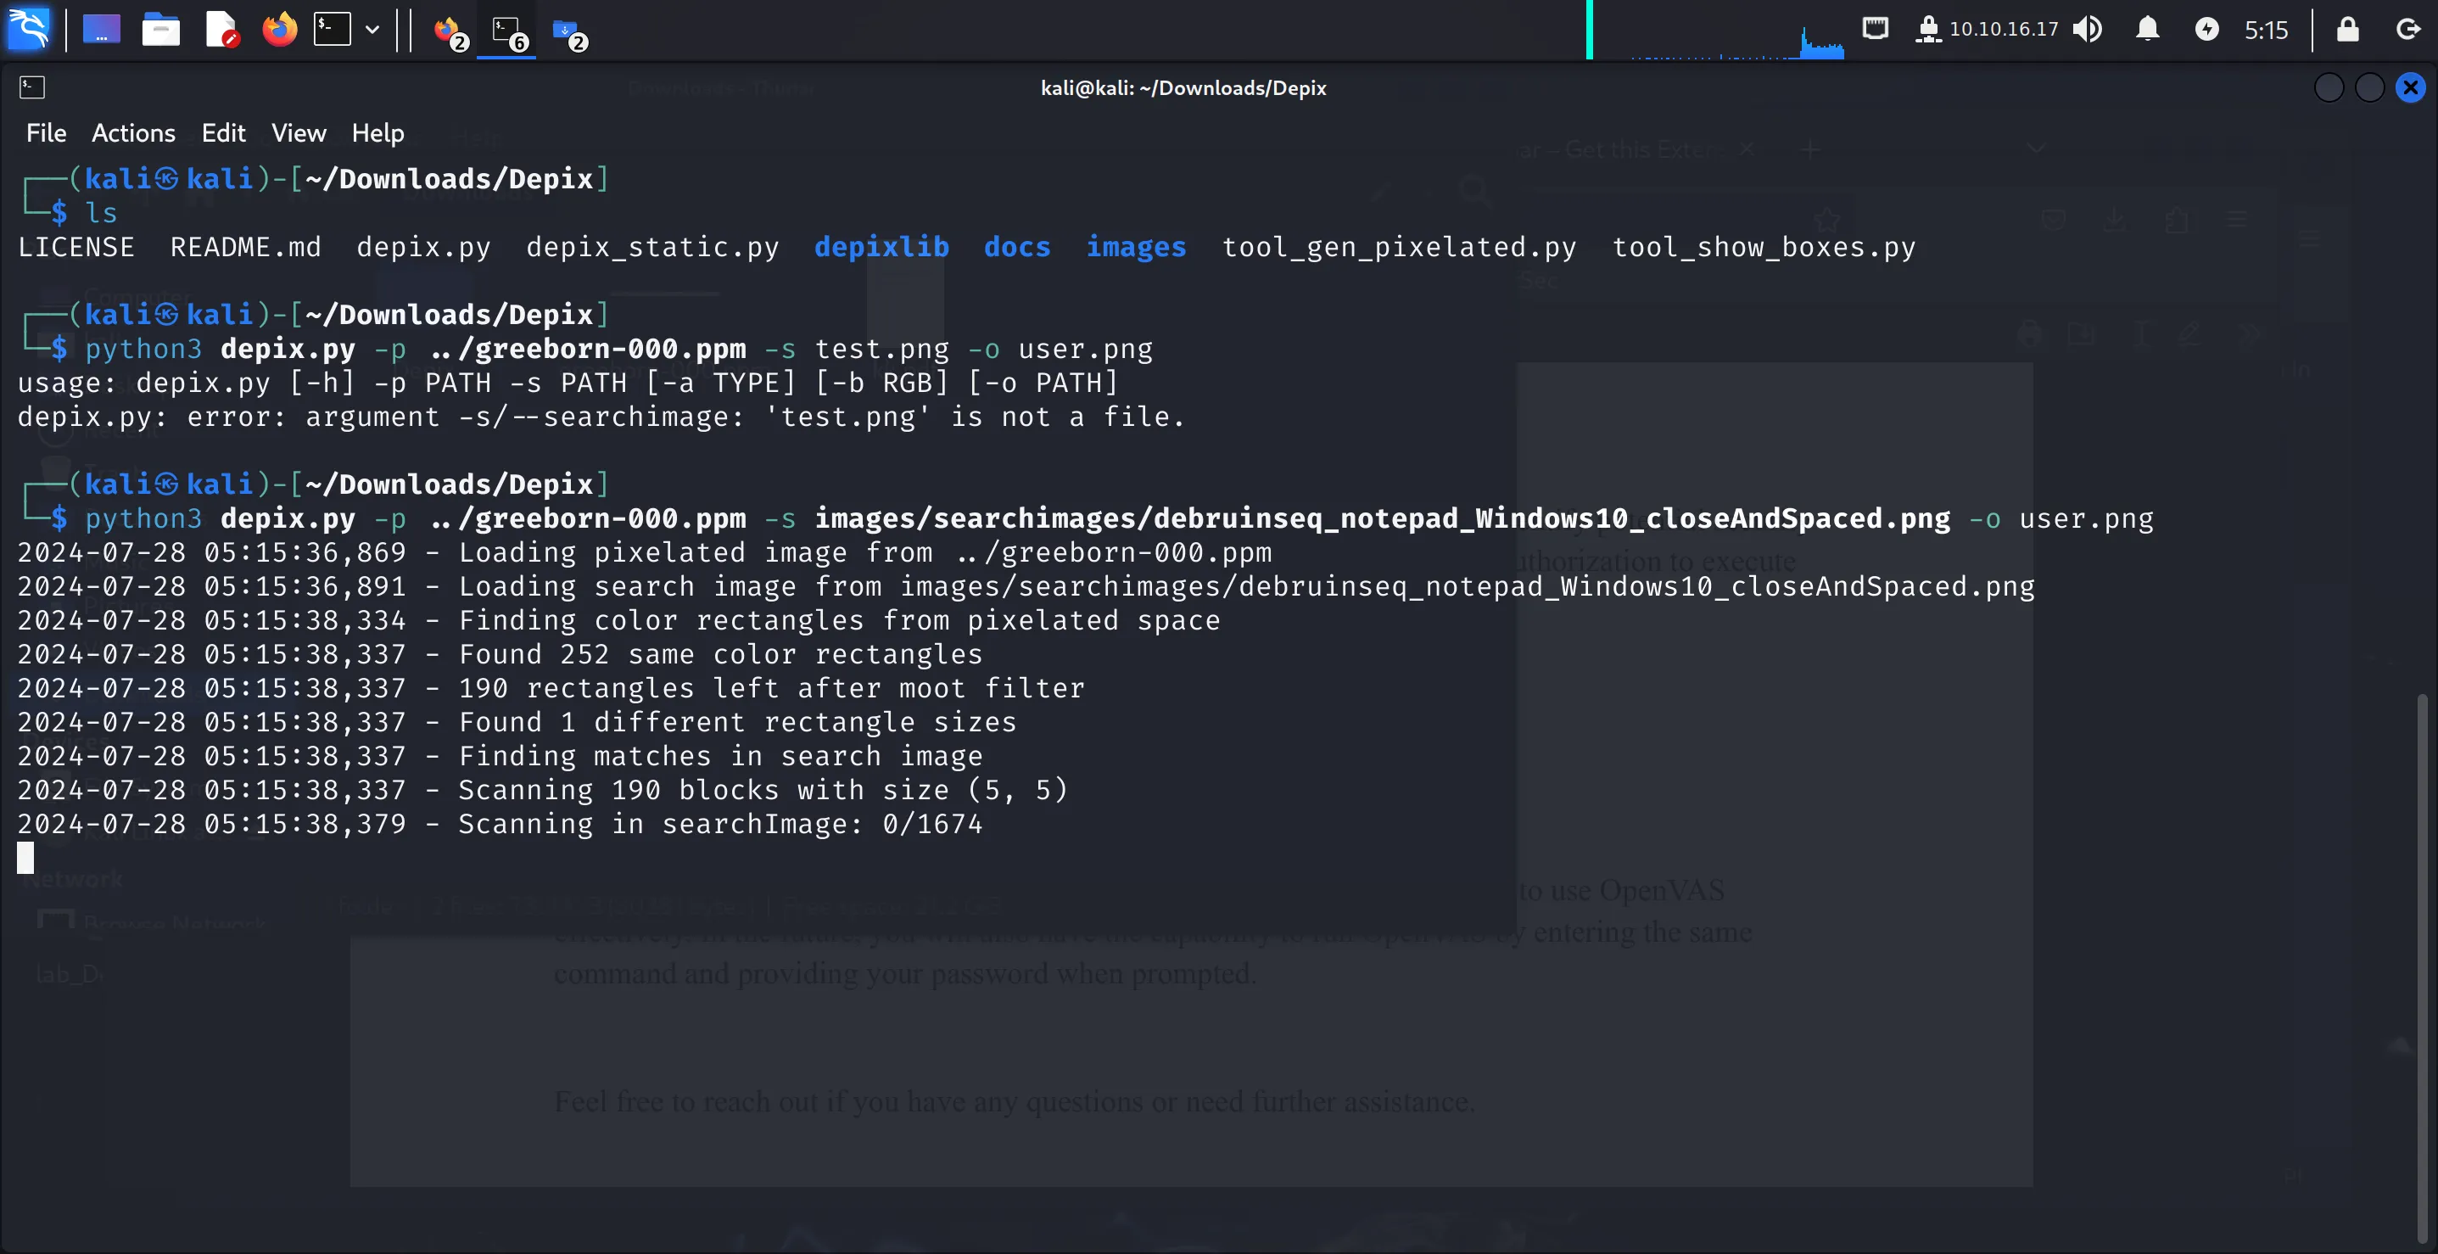Click the "'test.png' is not a file" error line
This screenshot has width=2438, height=1254.
pyautogui.click(x=601, y=417)
